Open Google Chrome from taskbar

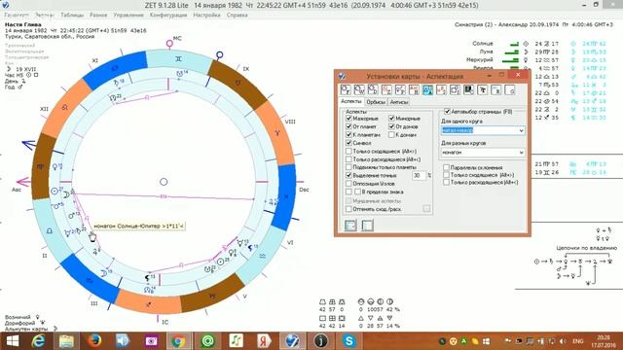pos(178,341)
